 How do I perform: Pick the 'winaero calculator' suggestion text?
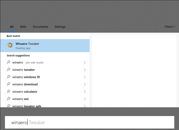point(25,92)
